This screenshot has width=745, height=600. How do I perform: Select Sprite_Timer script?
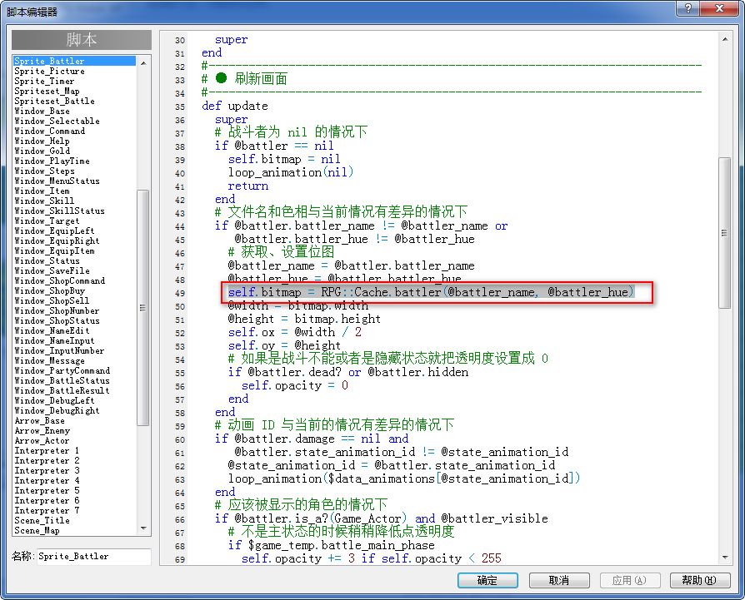(x=44, y=81)
